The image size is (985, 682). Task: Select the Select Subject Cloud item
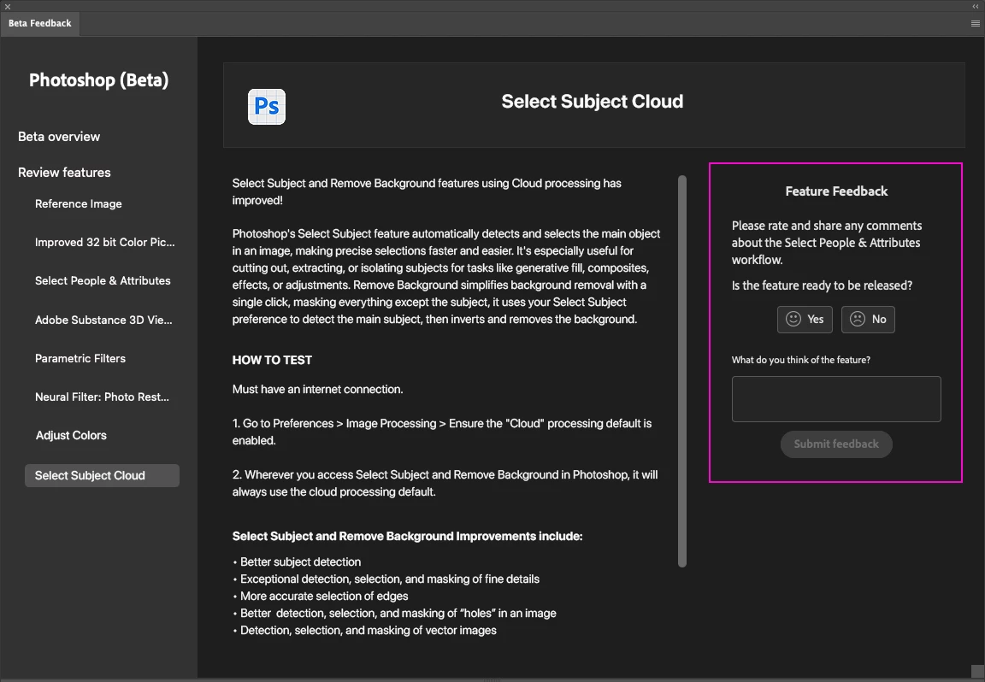point(102,475)
